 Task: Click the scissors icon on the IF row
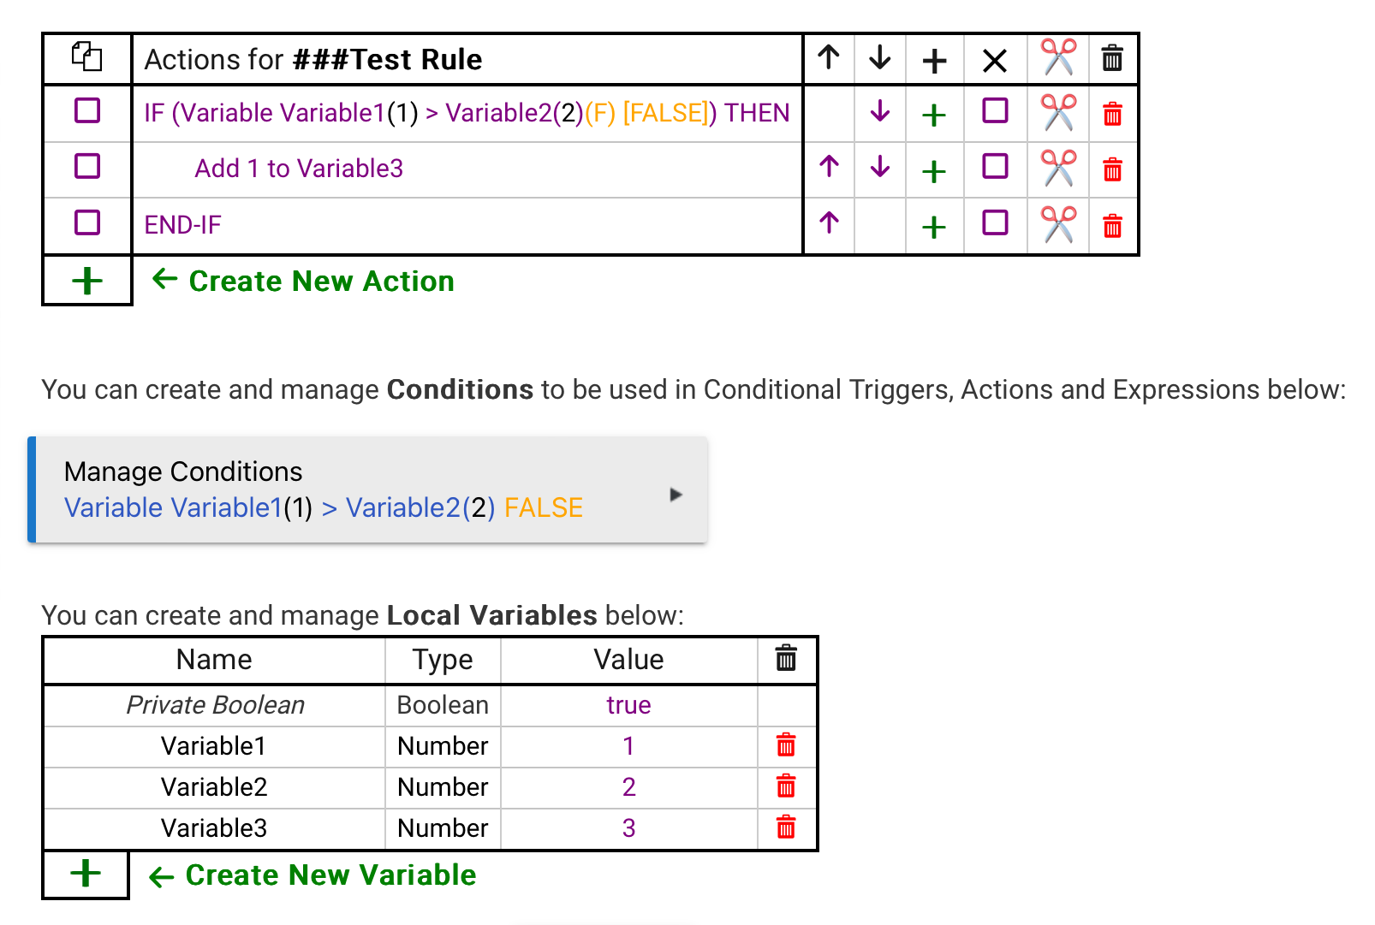[1058, 112]
